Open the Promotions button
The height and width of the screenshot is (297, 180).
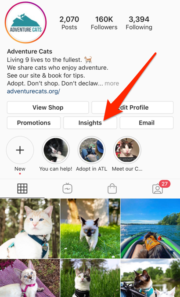(x=34, y=123)
